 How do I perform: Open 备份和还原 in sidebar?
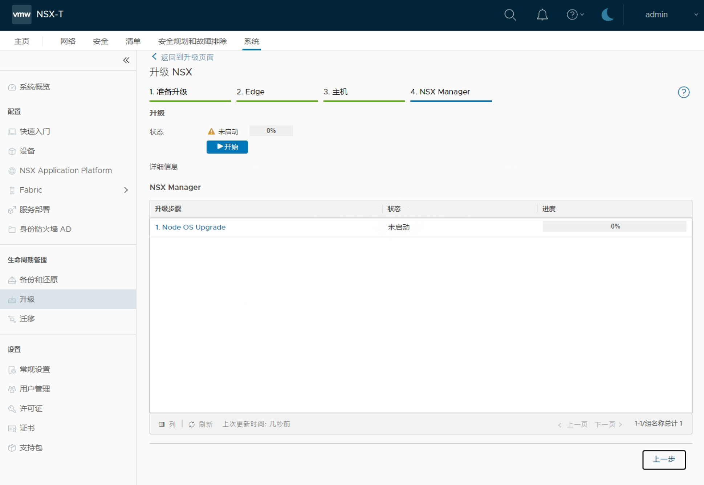click(38, 280)
